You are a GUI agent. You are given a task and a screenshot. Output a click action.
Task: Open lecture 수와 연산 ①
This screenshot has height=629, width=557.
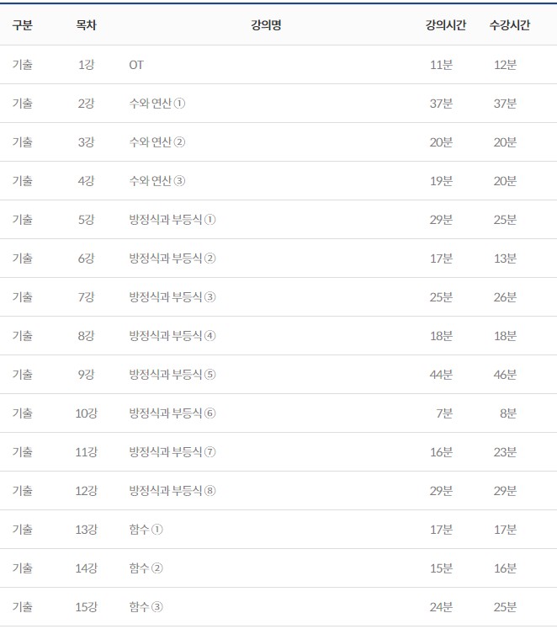(x=157, y=104)
